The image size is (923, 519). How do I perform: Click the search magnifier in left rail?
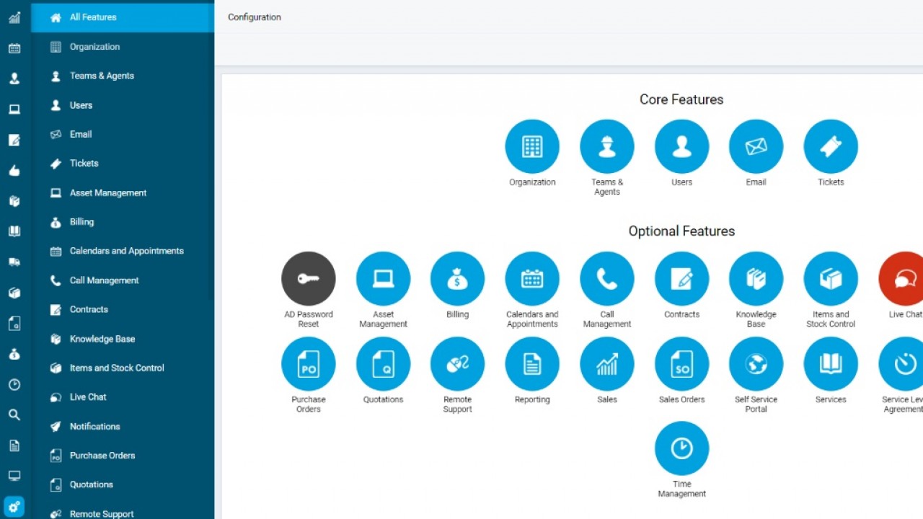click(x=14, y=415)
